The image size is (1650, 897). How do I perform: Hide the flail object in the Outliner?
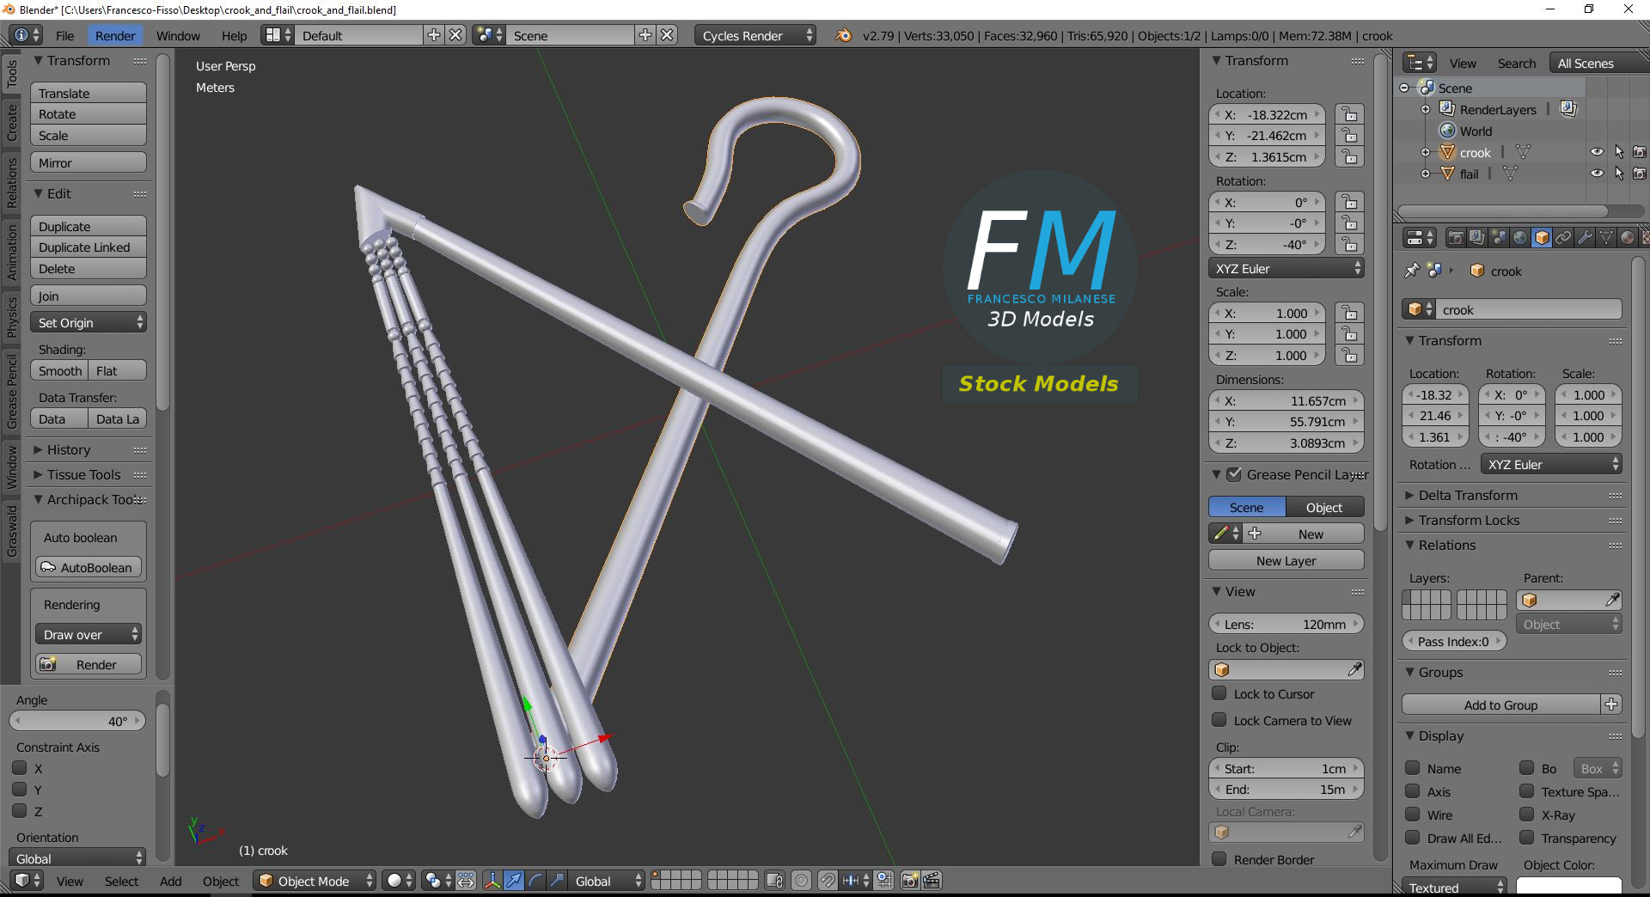(x=1597, y=173)
